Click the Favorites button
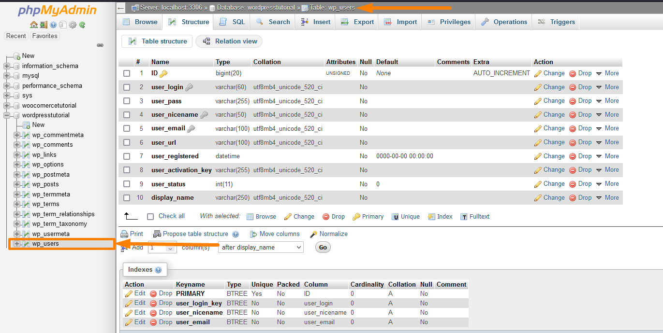Image resolution: width=663 pixels, height=333 pixels. 45,36
